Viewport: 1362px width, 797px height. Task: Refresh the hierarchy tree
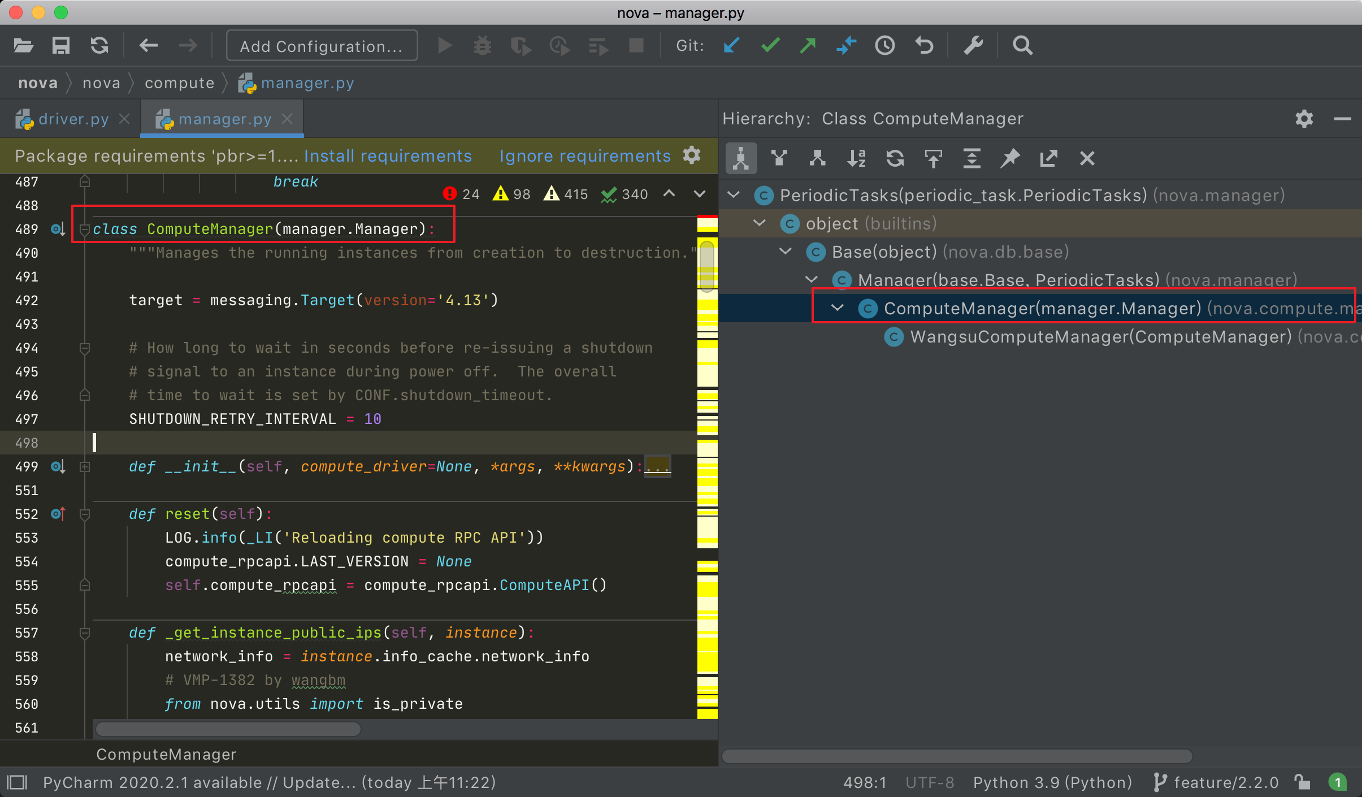pyautogui.click(x=895, y=158)
